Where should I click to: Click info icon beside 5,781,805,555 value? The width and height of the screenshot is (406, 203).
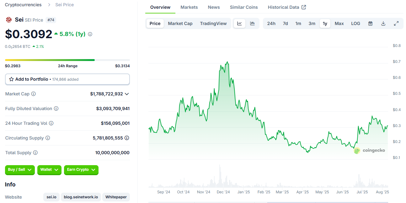click(127, 138)
